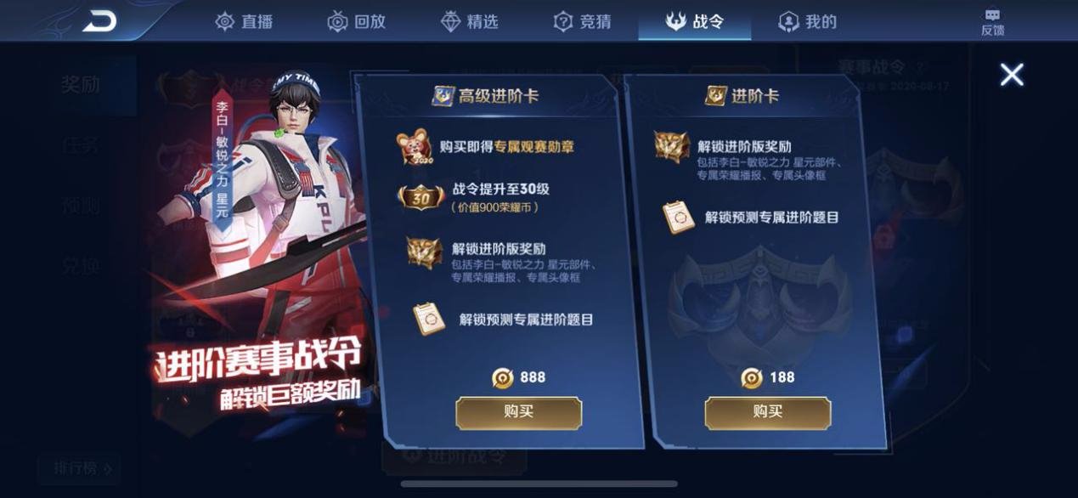Switch to the 直播 tab

[x=244, y=21]
